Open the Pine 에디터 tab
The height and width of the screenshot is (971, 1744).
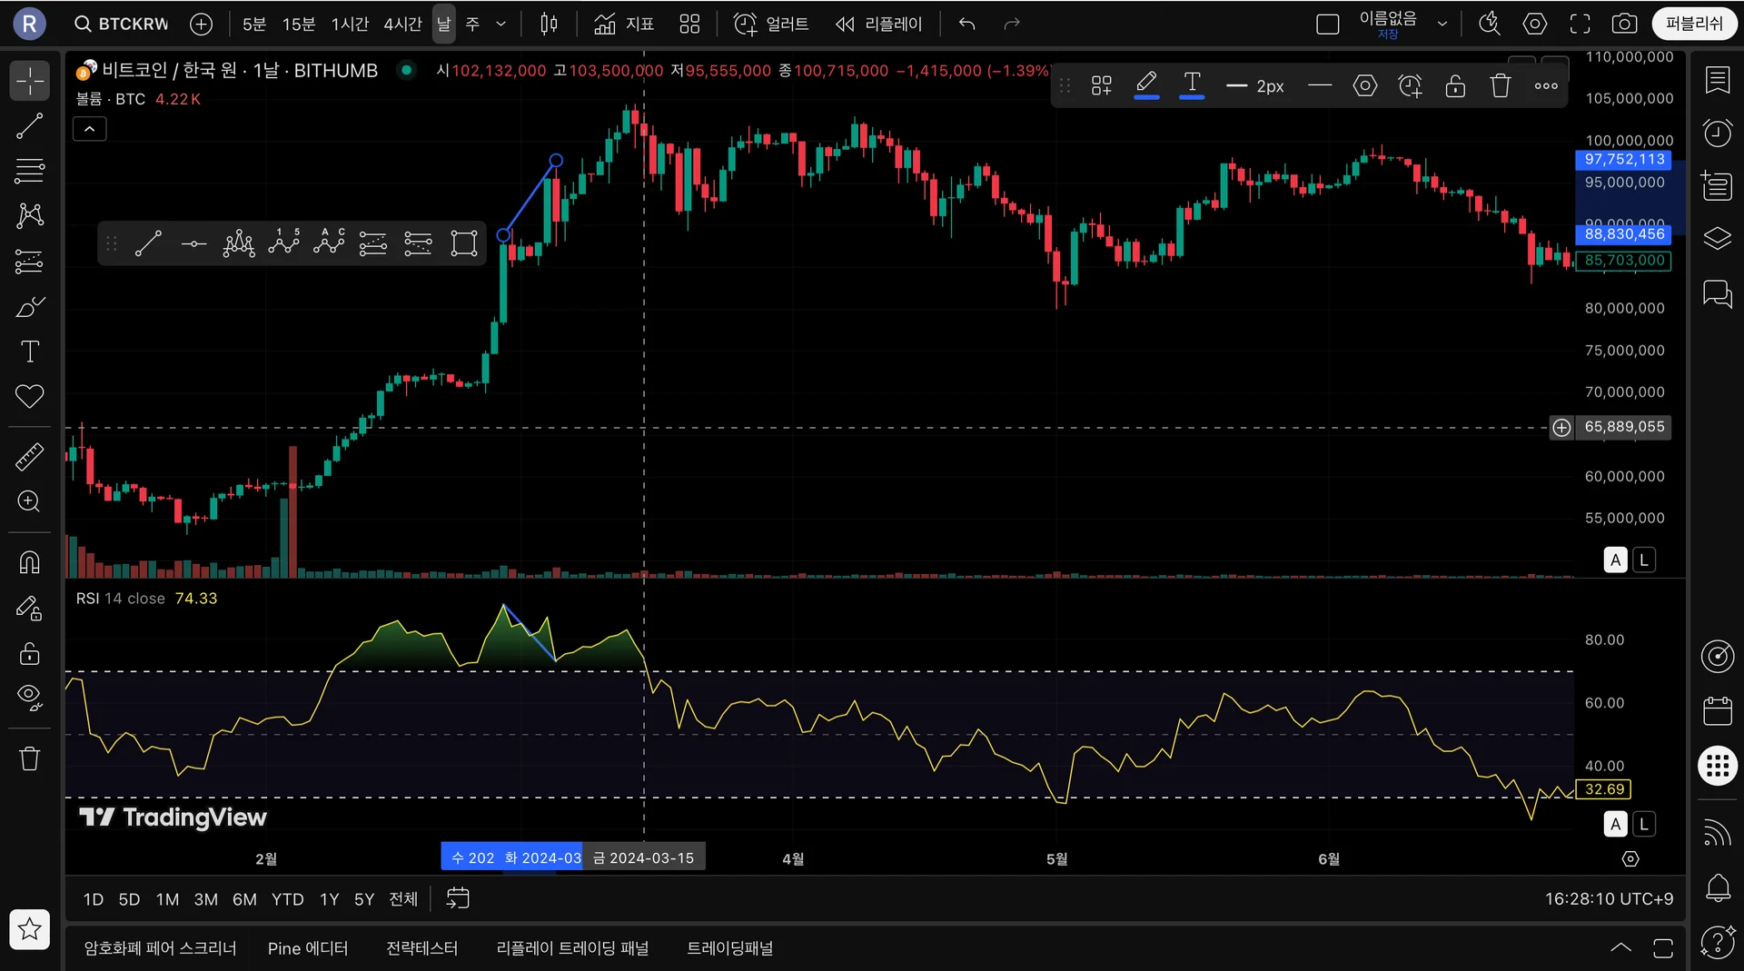tap(307, 948)
